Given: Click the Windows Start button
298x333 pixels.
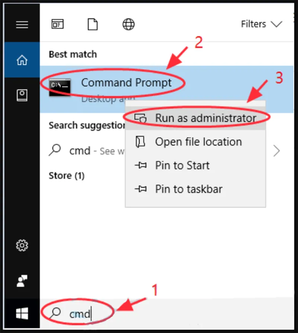Looking at the screenshot, I should click(22, 314).
